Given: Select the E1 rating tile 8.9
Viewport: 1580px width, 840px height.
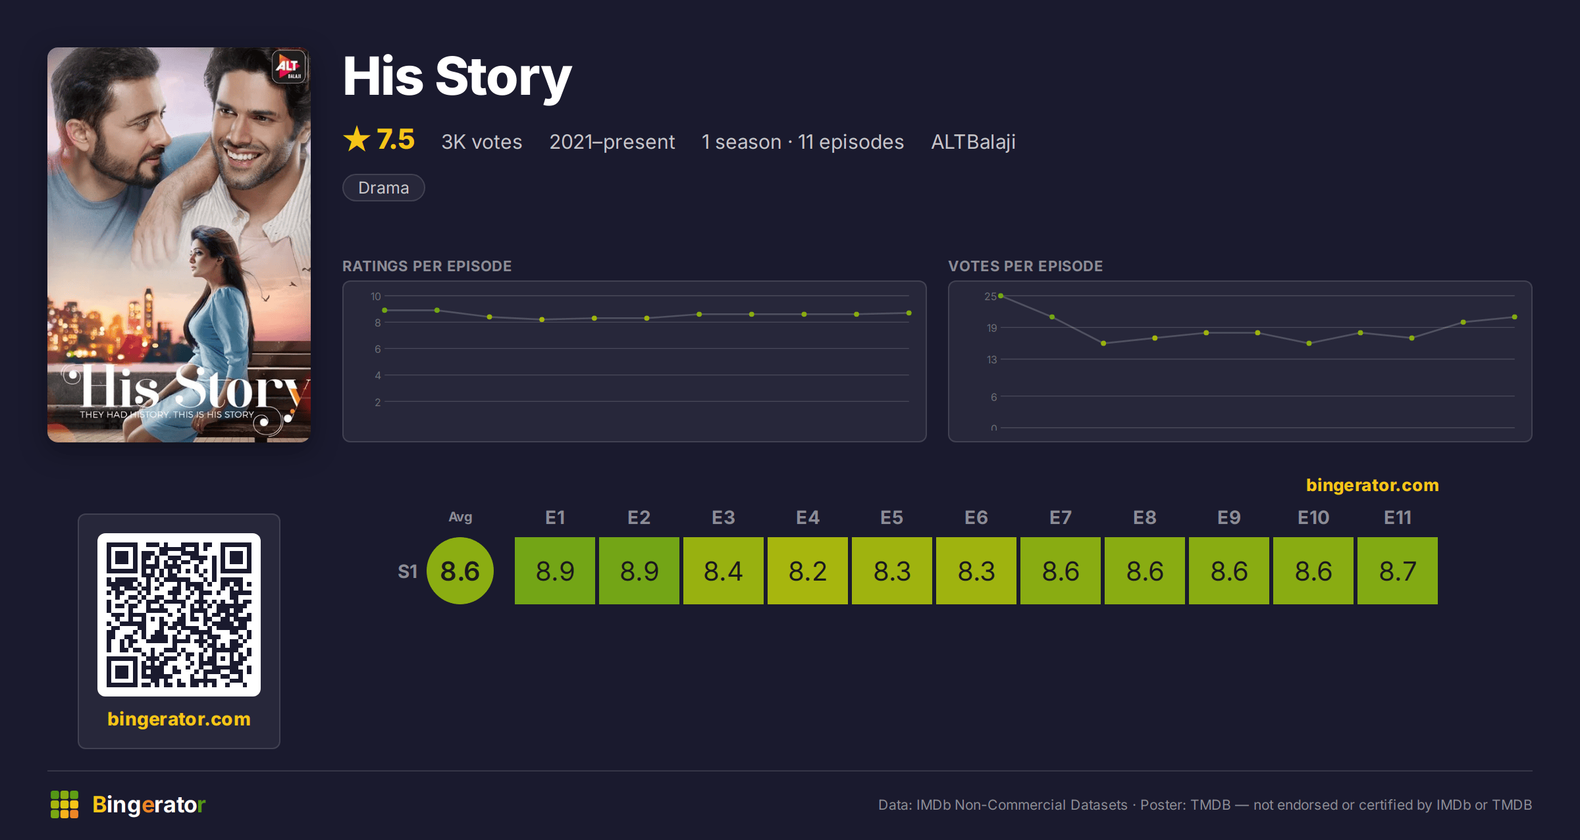Looking at the screenshot, I should point(555,571).
